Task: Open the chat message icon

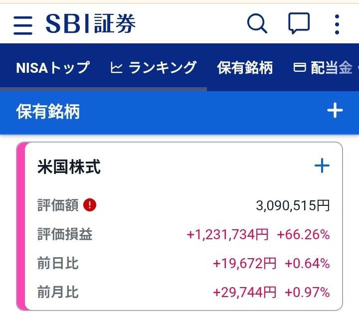Action: (x=299, y=23)
